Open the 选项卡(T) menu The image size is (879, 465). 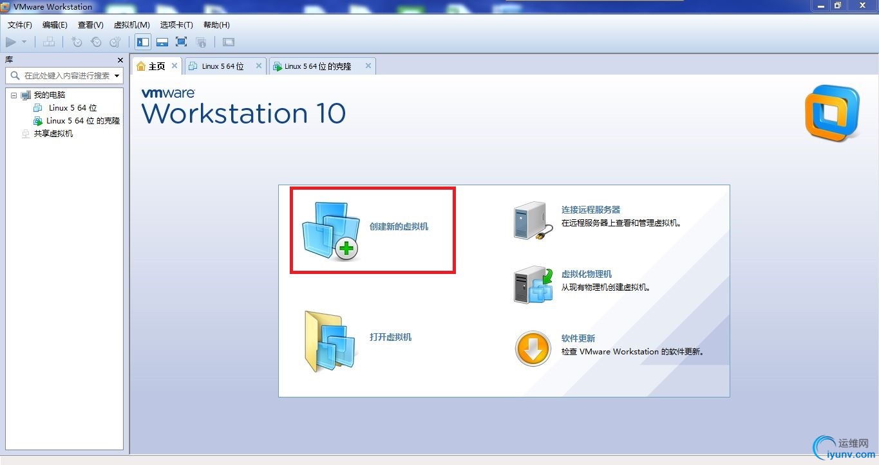pyautogui.click(x=176, y=25)
